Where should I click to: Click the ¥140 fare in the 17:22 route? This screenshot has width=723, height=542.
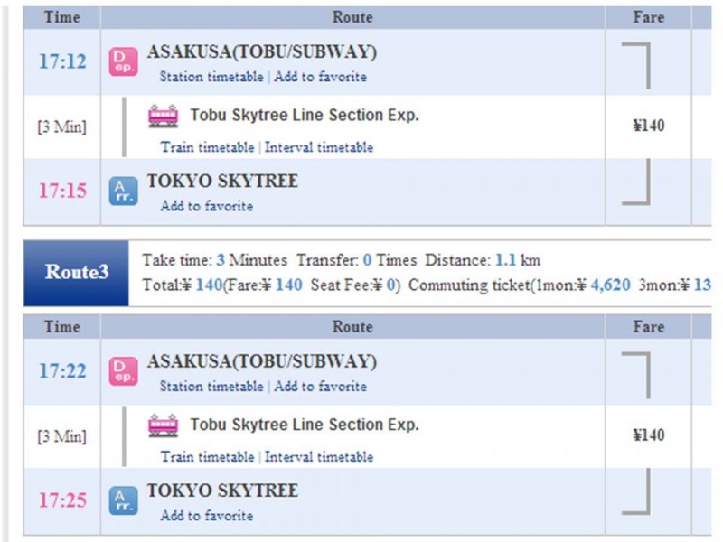point(648,435)
